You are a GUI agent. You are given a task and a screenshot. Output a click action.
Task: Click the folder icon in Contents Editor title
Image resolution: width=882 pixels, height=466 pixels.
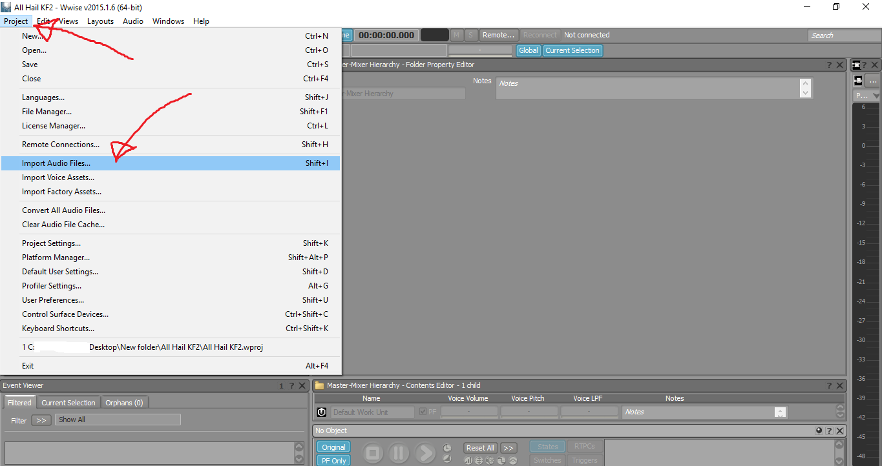click(x=319, y=386)
